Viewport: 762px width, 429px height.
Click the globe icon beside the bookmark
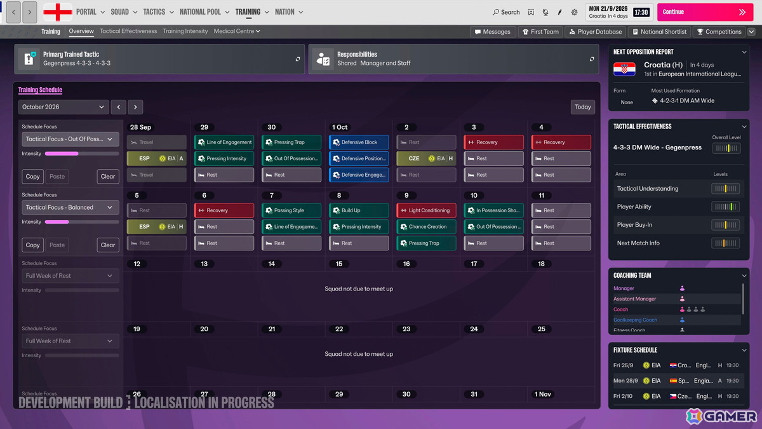coord(545,12)
